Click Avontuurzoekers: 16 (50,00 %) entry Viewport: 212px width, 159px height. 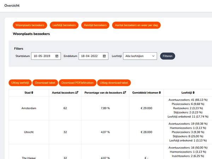188,148
